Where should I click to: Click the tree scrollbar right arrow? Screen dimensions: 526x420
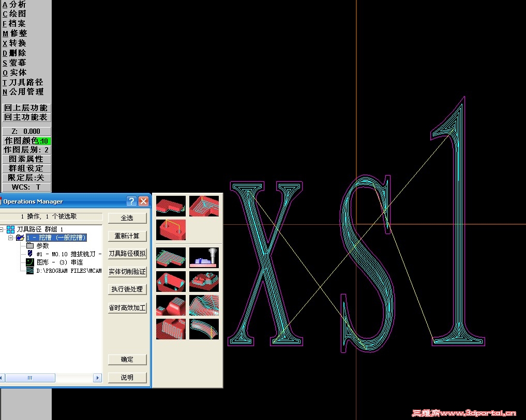coord(97,378)
